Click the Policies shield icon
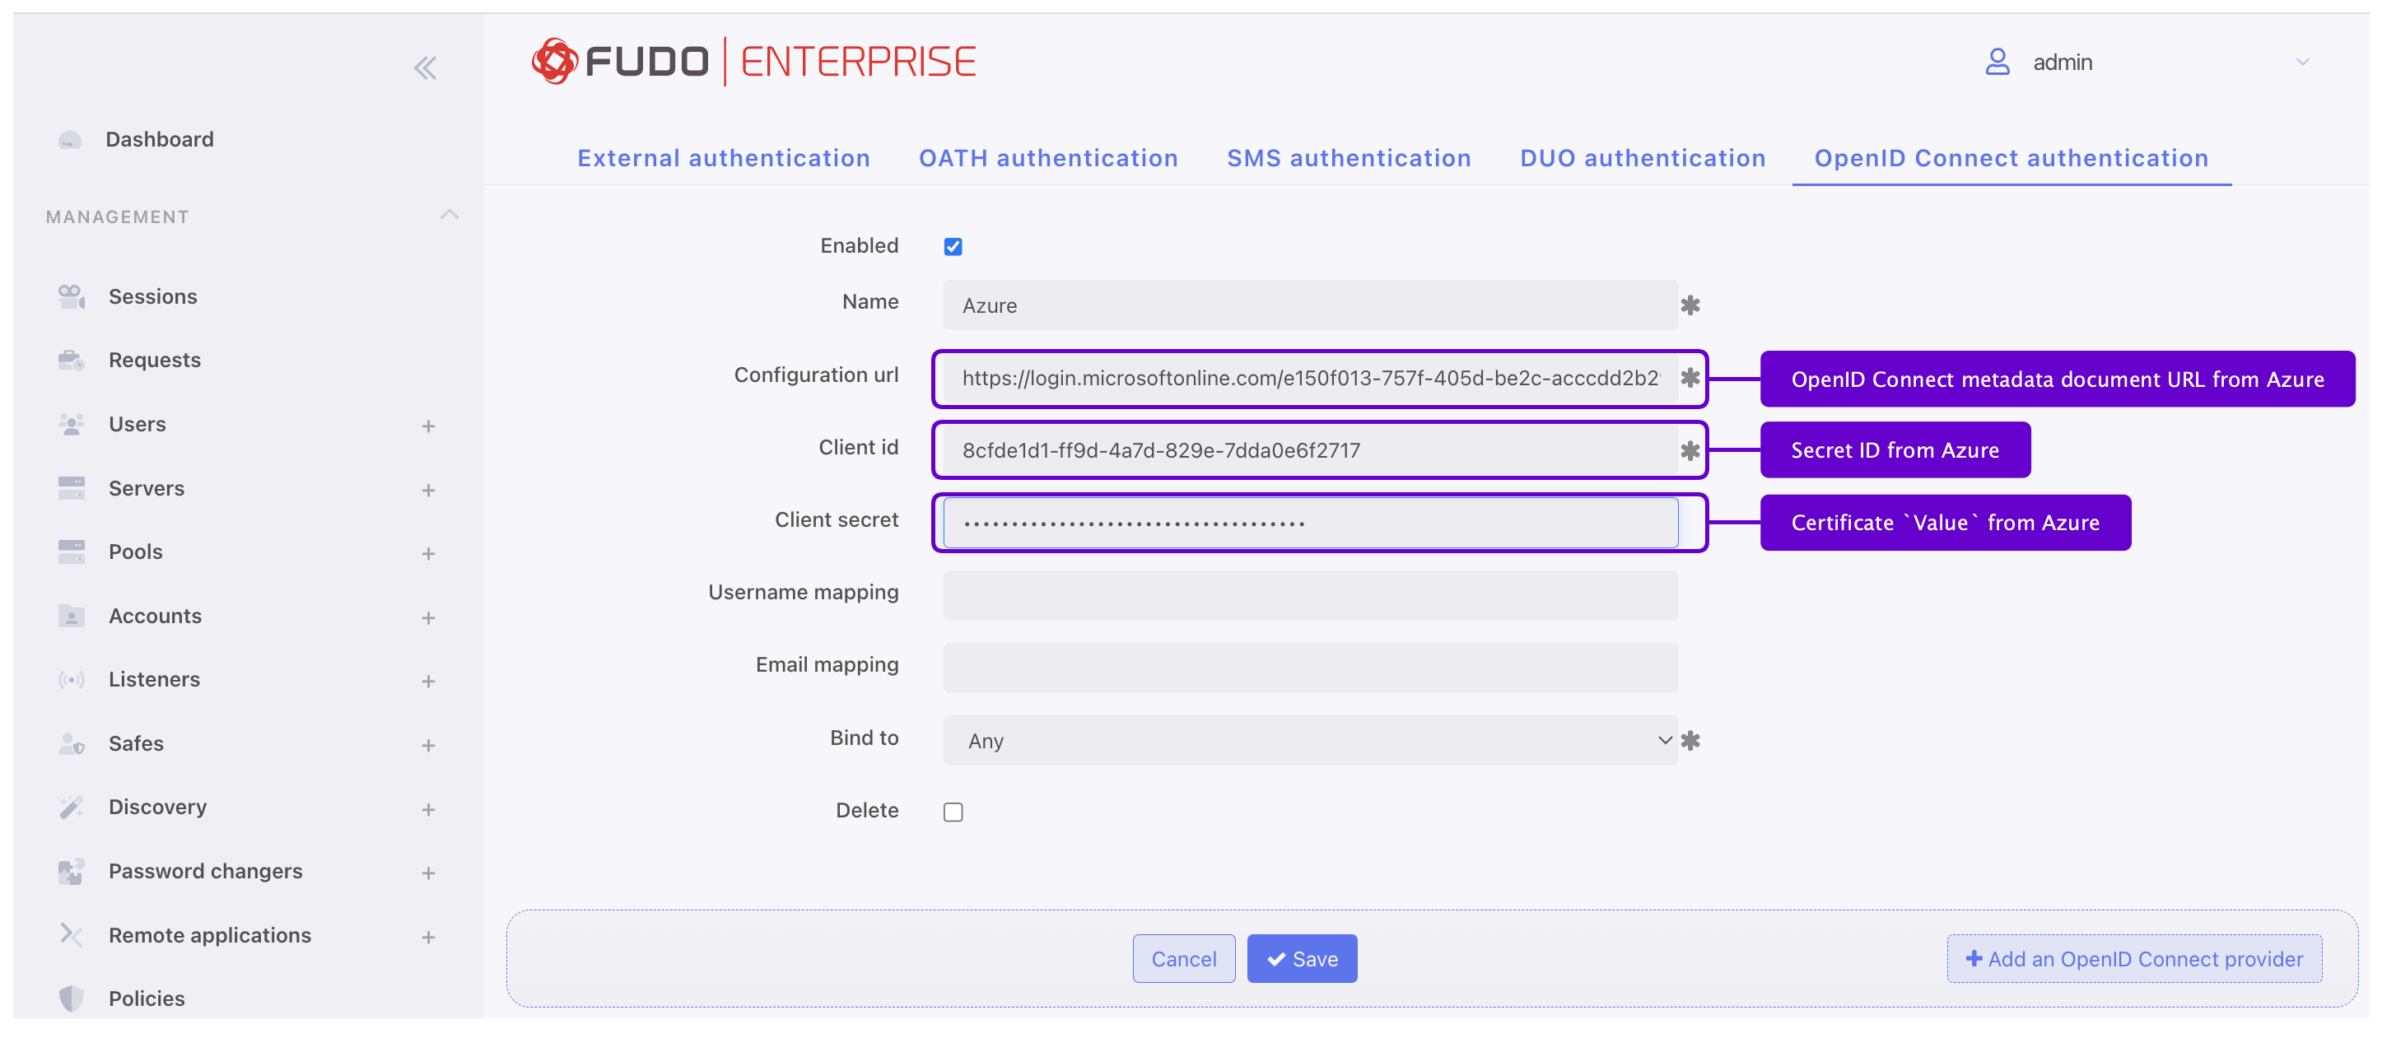The height and width of the screenshot is (1038, 2382). [x=71, y=998]
